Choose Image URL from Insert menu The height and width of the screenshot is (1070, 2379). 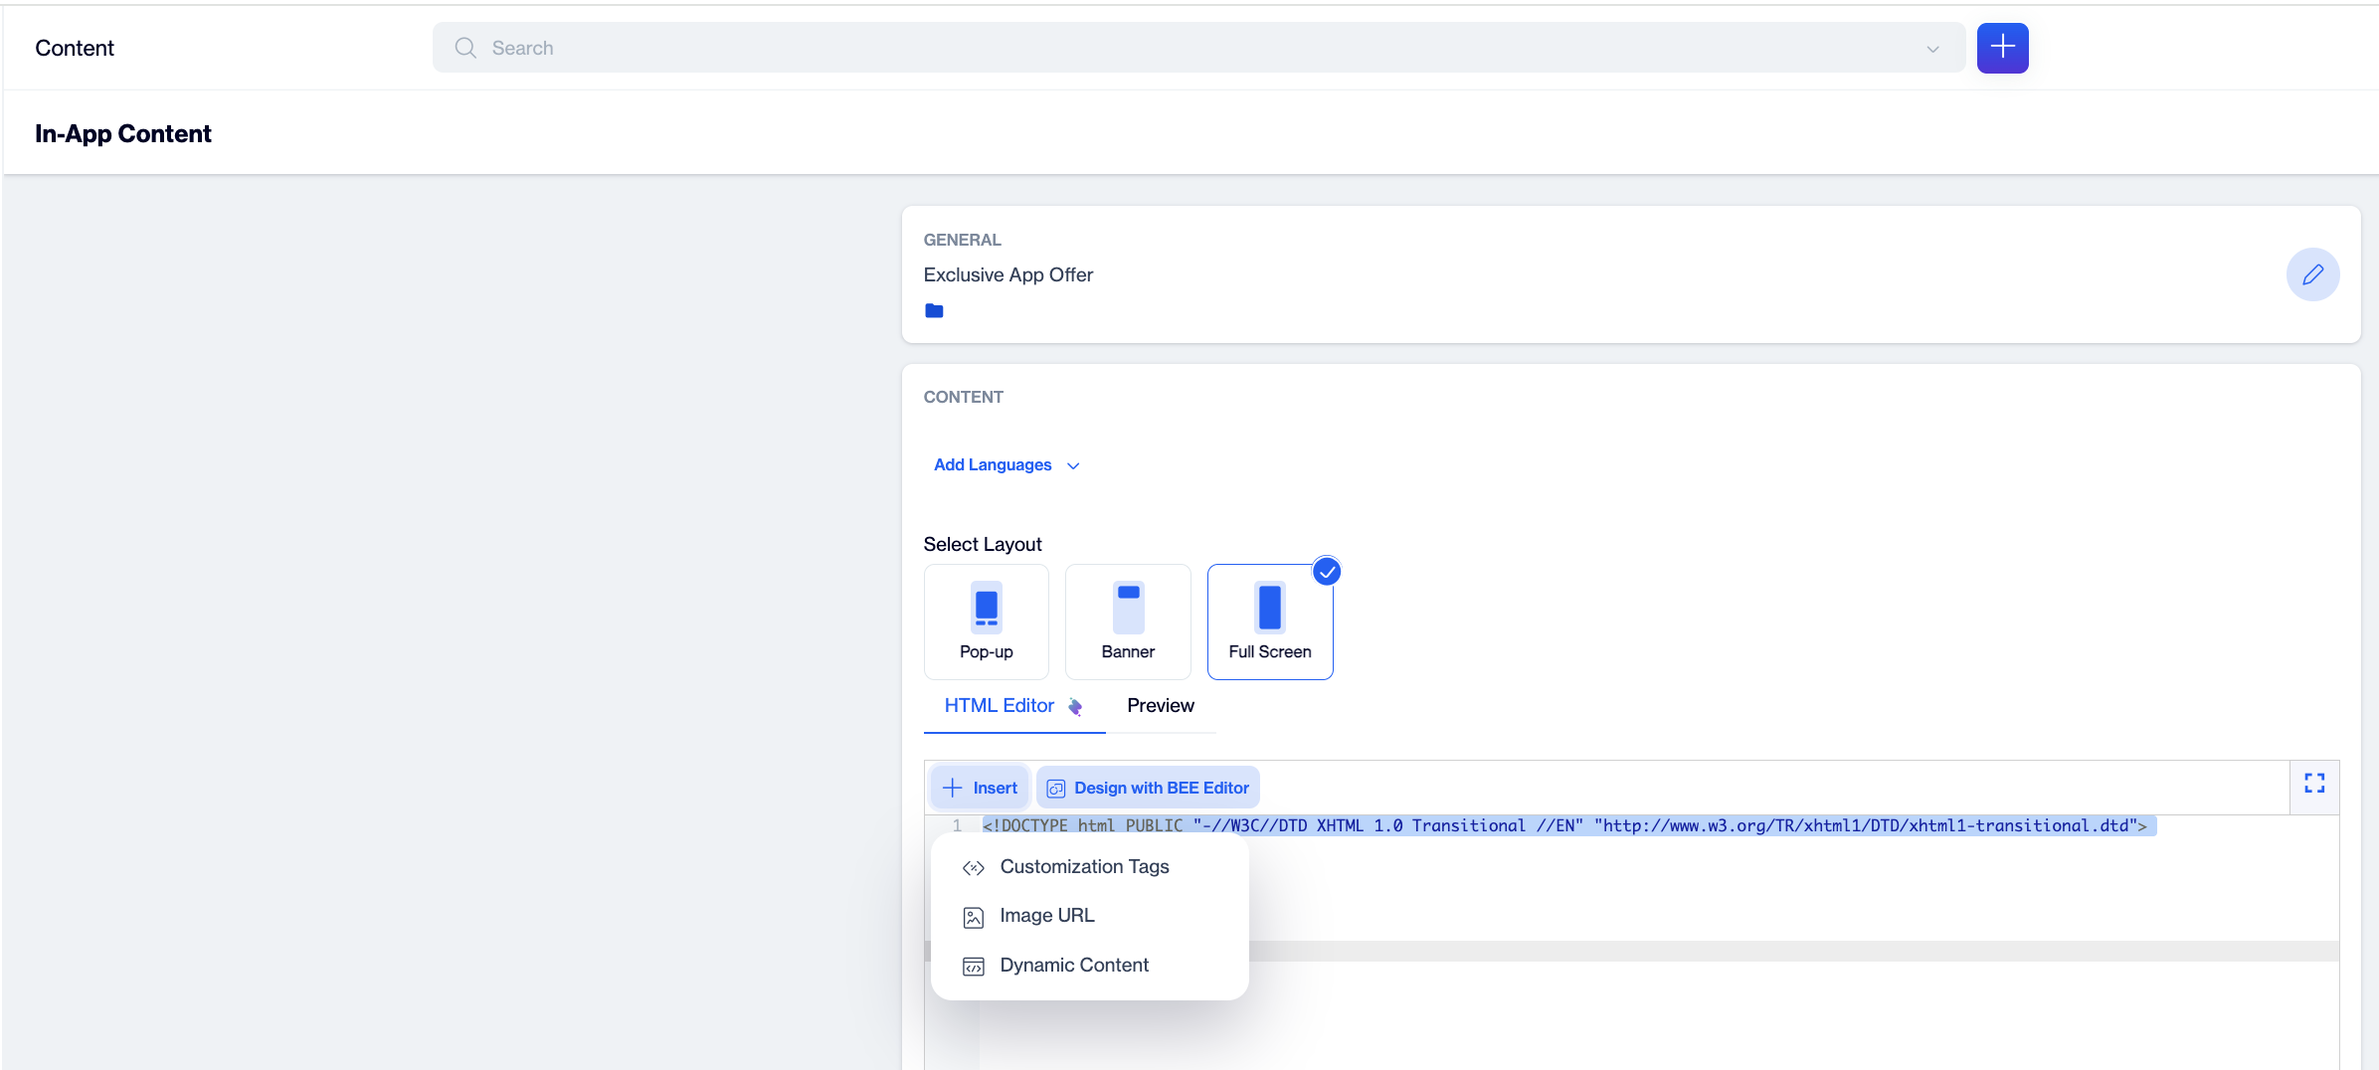coord(1089,916)
